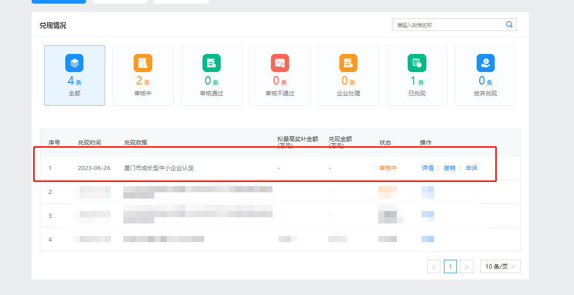
Task: Click 申诉 link in first row
Action: pos(471,168)
